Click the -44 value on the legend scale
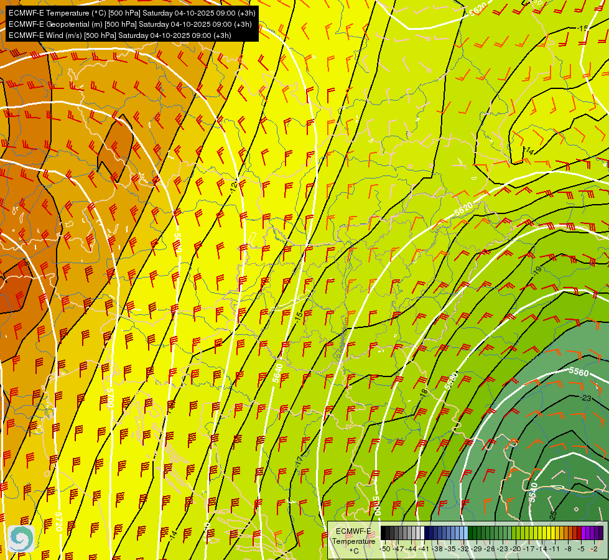609x560 pixels. coord(411,549)
